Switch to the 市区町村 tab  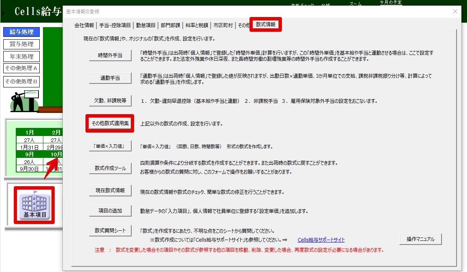click(223, 25)
